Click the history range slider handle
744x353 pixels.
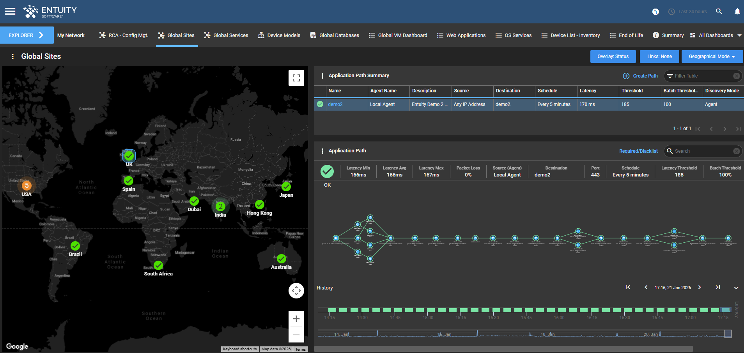(728, 334)
